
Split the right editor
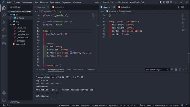[x=183, y=7]
